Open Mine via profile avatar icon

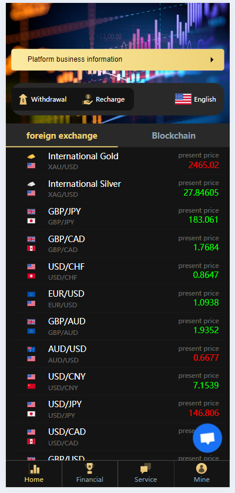click(202, 468)
